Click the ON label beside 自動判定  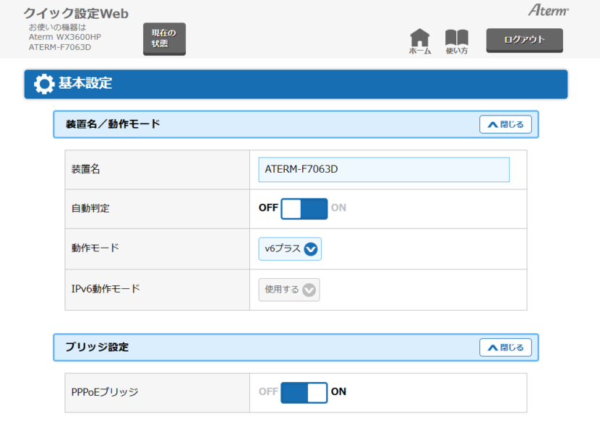[x=338, y=208]
